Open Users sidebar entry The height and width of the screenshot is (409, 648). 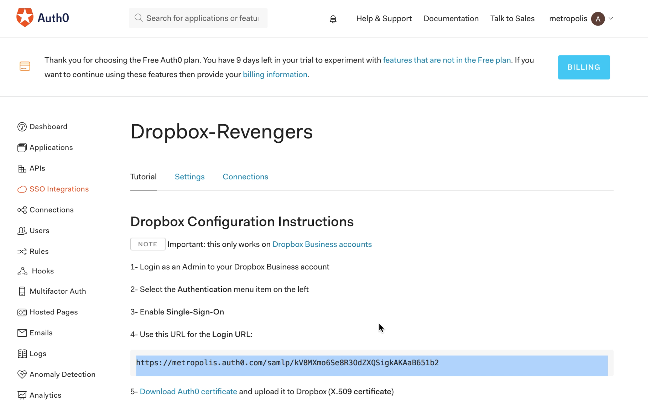pos(40,230)
